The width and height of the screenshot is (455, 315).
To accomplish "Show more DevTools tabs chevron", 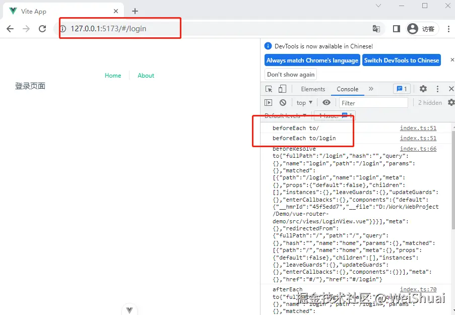I will click(x=371, y=89).
